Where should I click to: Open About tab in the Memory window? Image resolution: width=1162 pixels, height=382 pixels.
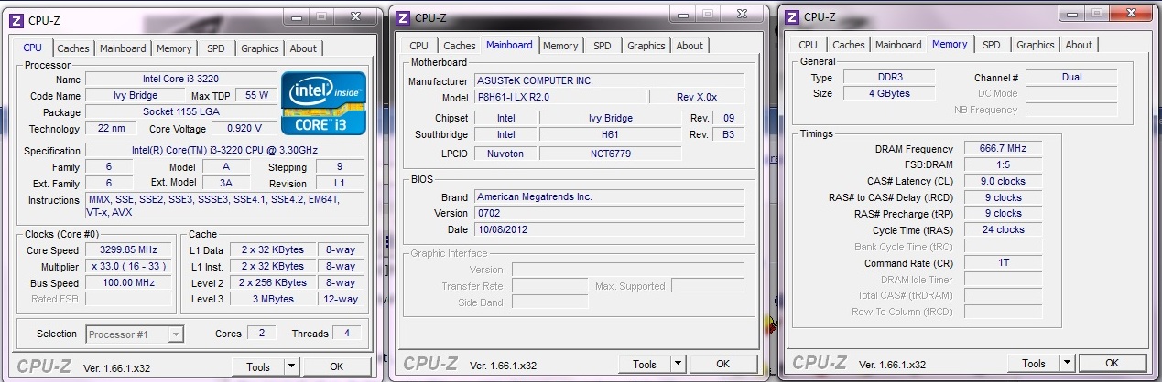pyautogui.click(x=1079, y=45)
